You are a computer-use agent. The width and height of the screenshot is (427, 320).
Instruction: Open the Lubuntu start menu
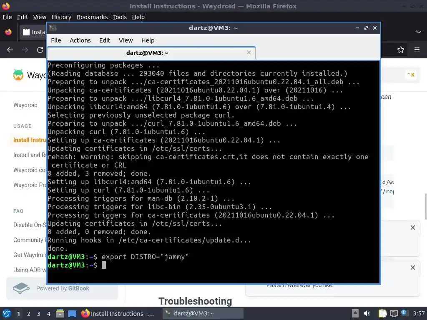pyautogui.click(x=7, y=313)
